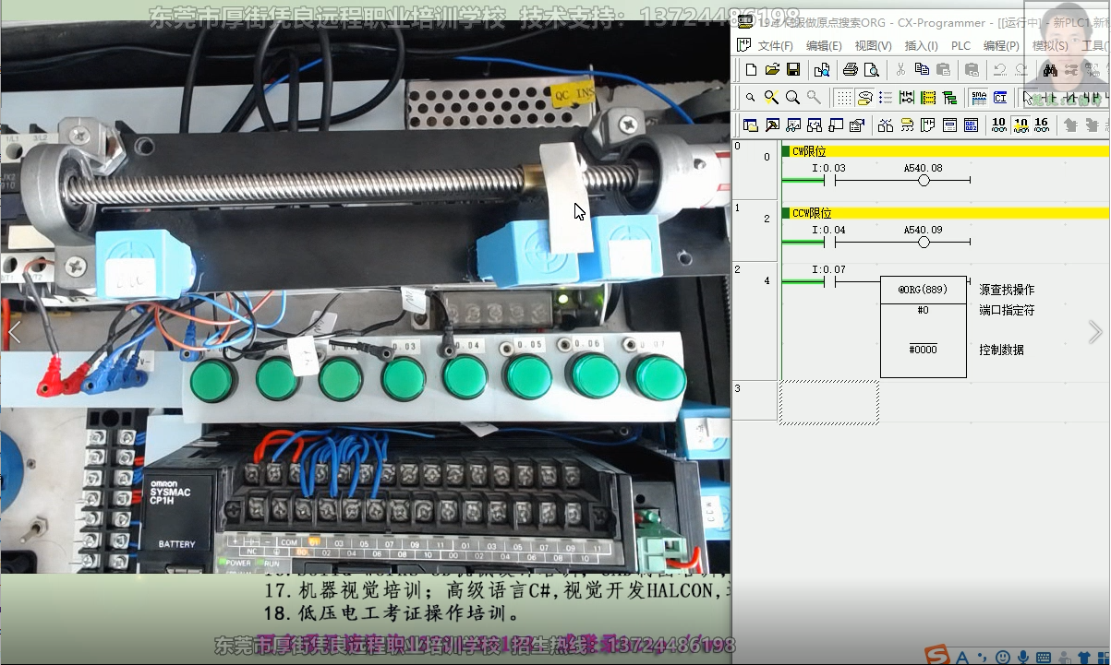Toggle the grid display dotted icon
Viewport: 1111px width, 665px height.
pyautogui.click(x=844, y=98)
